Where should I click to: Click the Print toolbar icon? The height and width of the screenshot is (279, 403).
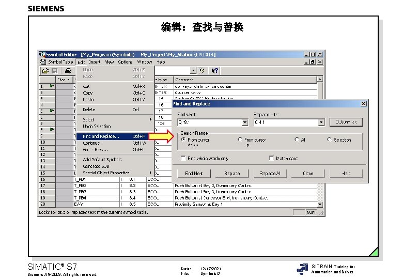click(68, 71)
